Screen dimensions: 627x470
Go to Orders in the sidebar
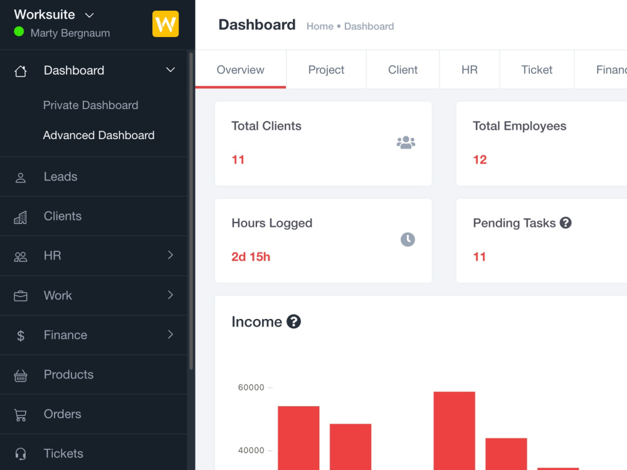[93, 414]
